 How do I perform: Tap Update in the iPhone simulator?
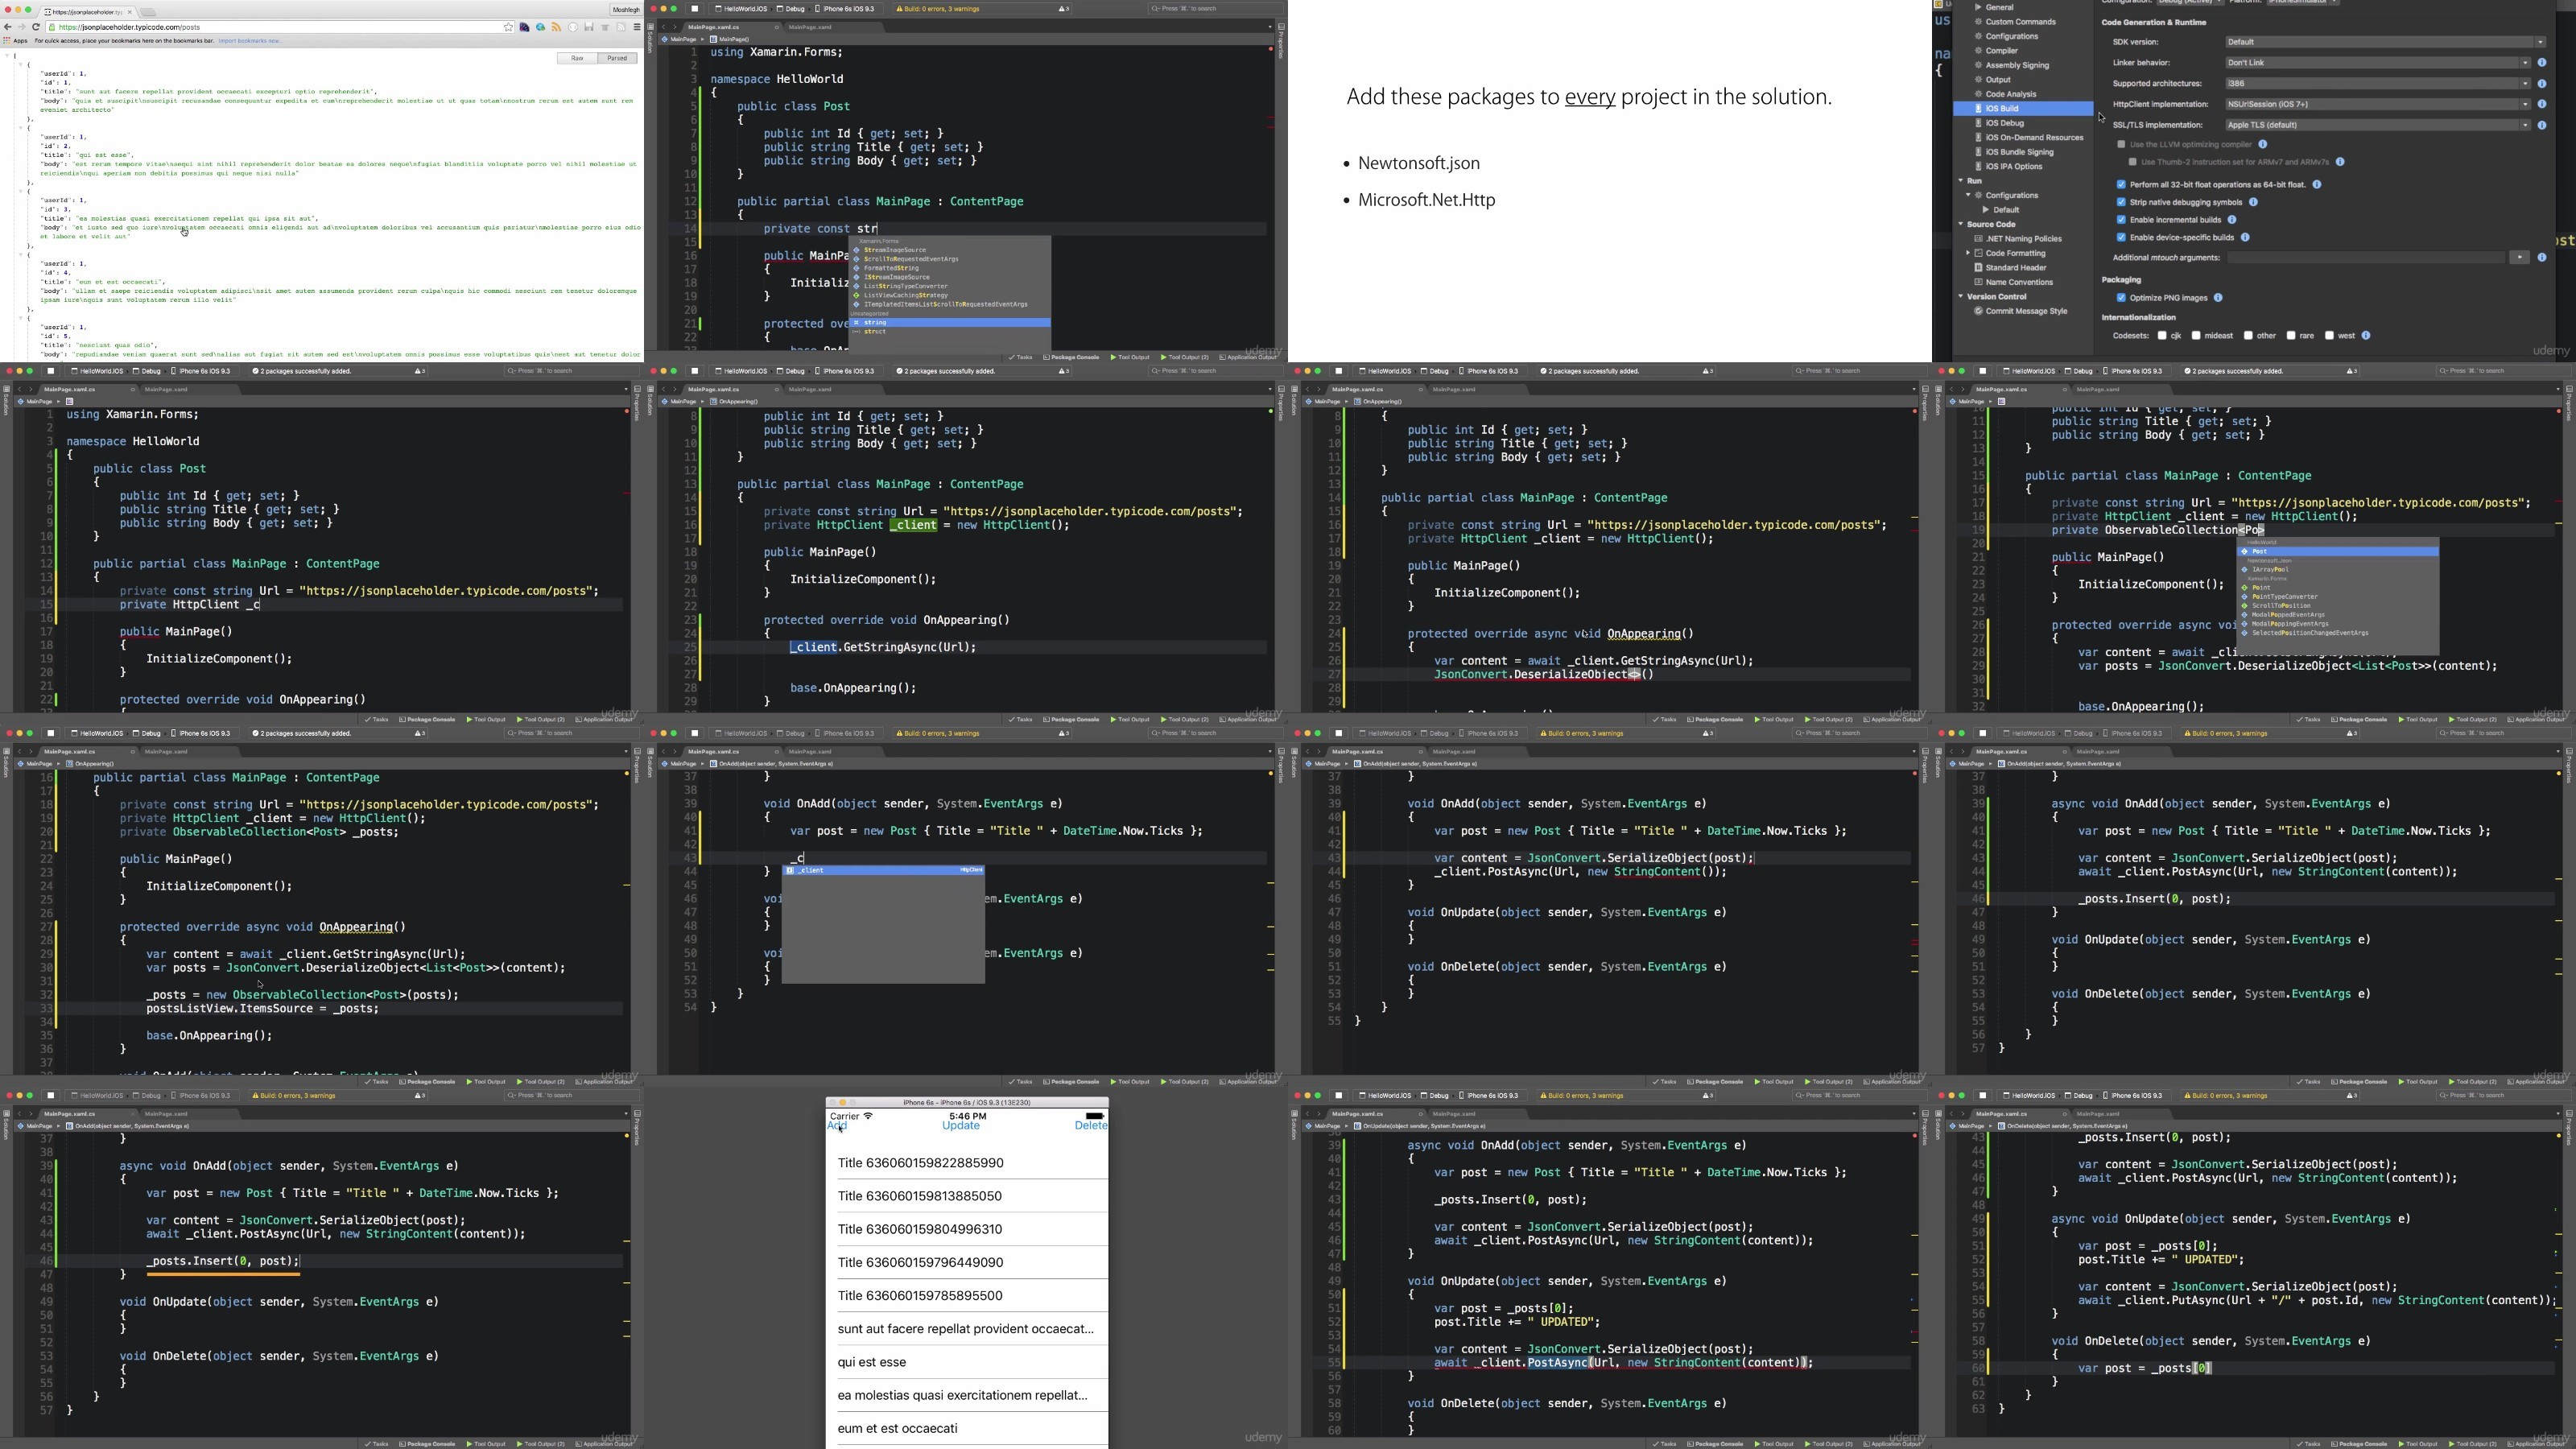(x=961, y=1126)
